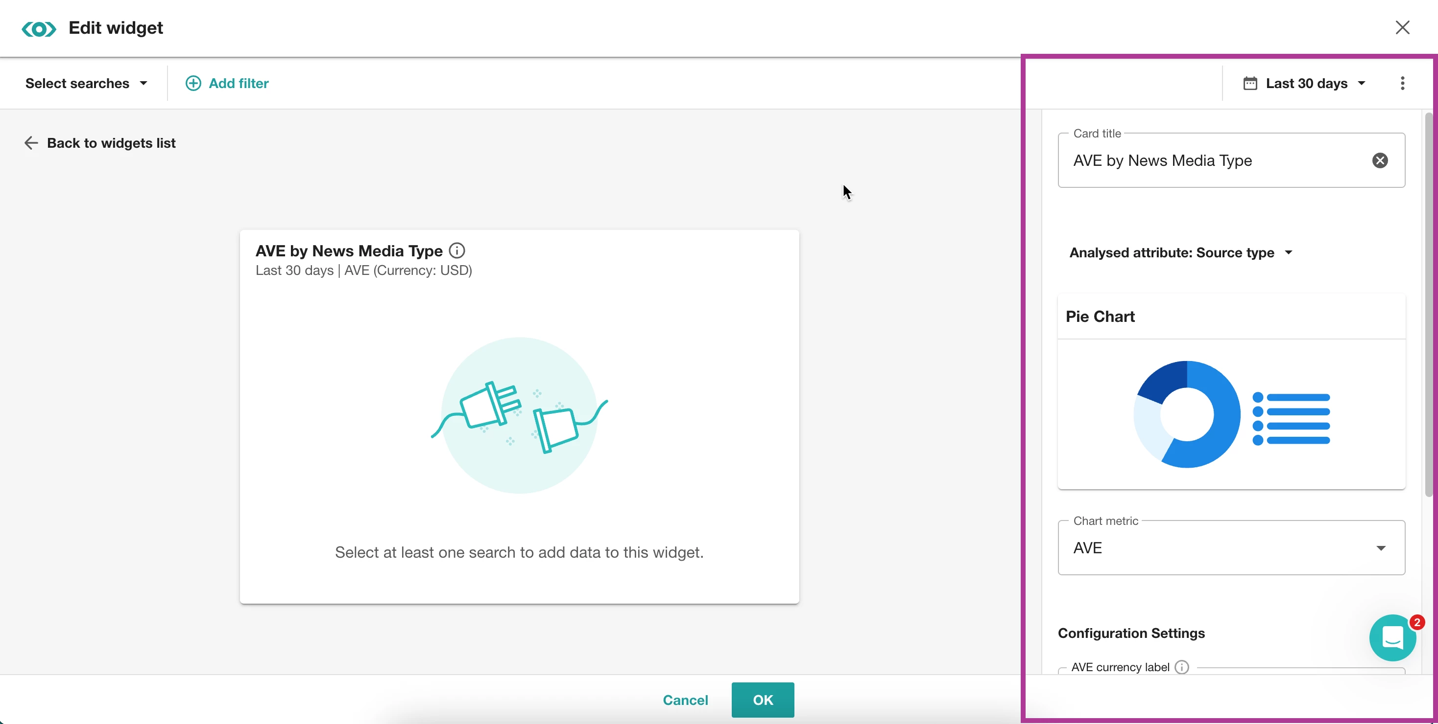
Task: Click the info icon beside widget title
Action: [456, 251]
